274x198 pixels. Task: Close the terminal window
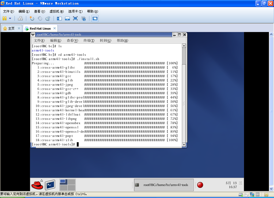[185, 35]
